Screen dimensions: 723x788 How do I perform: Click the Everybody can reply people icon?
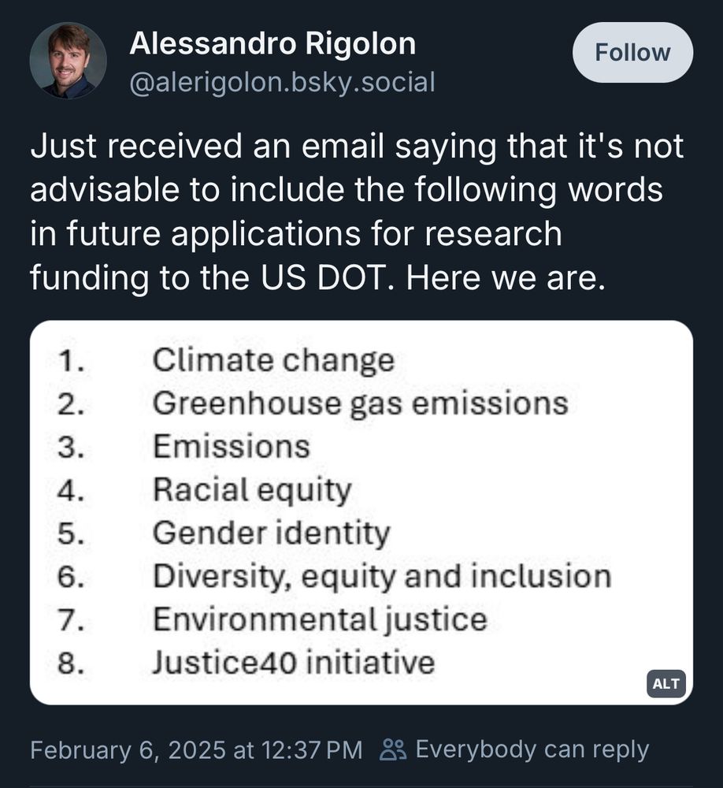[393, 750]
